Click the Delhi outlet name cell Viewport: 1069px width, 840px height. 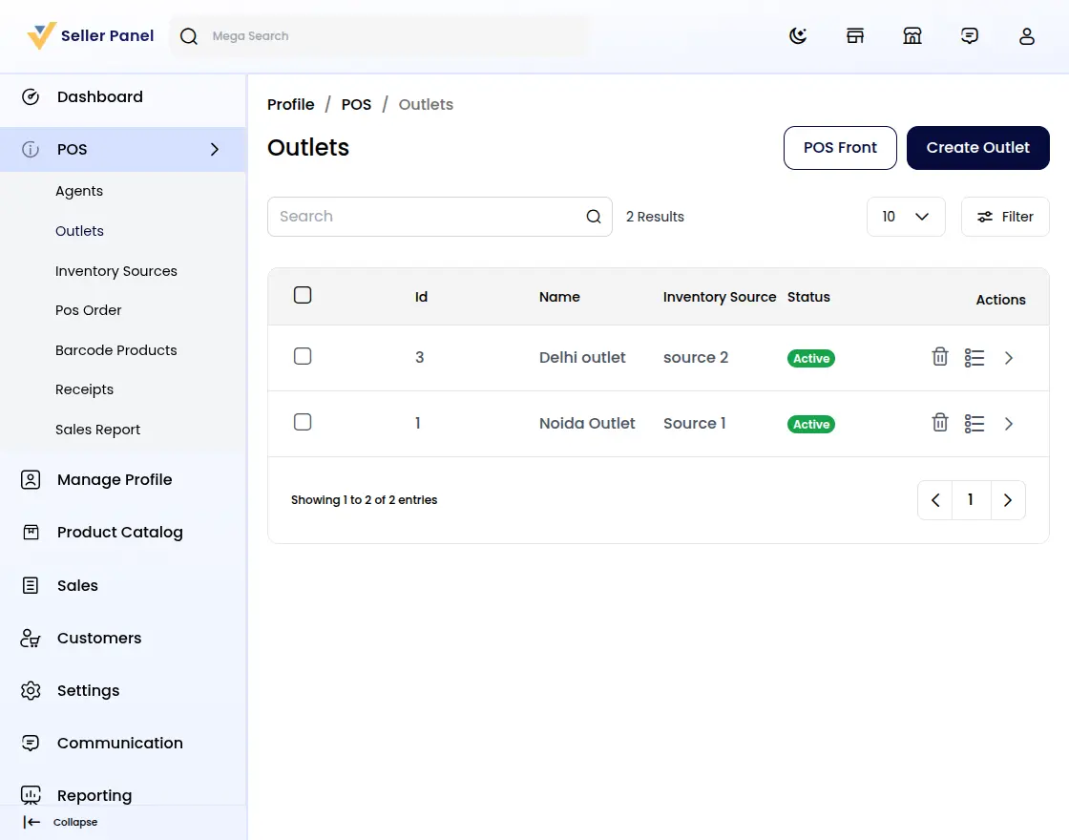click(582, 357)
